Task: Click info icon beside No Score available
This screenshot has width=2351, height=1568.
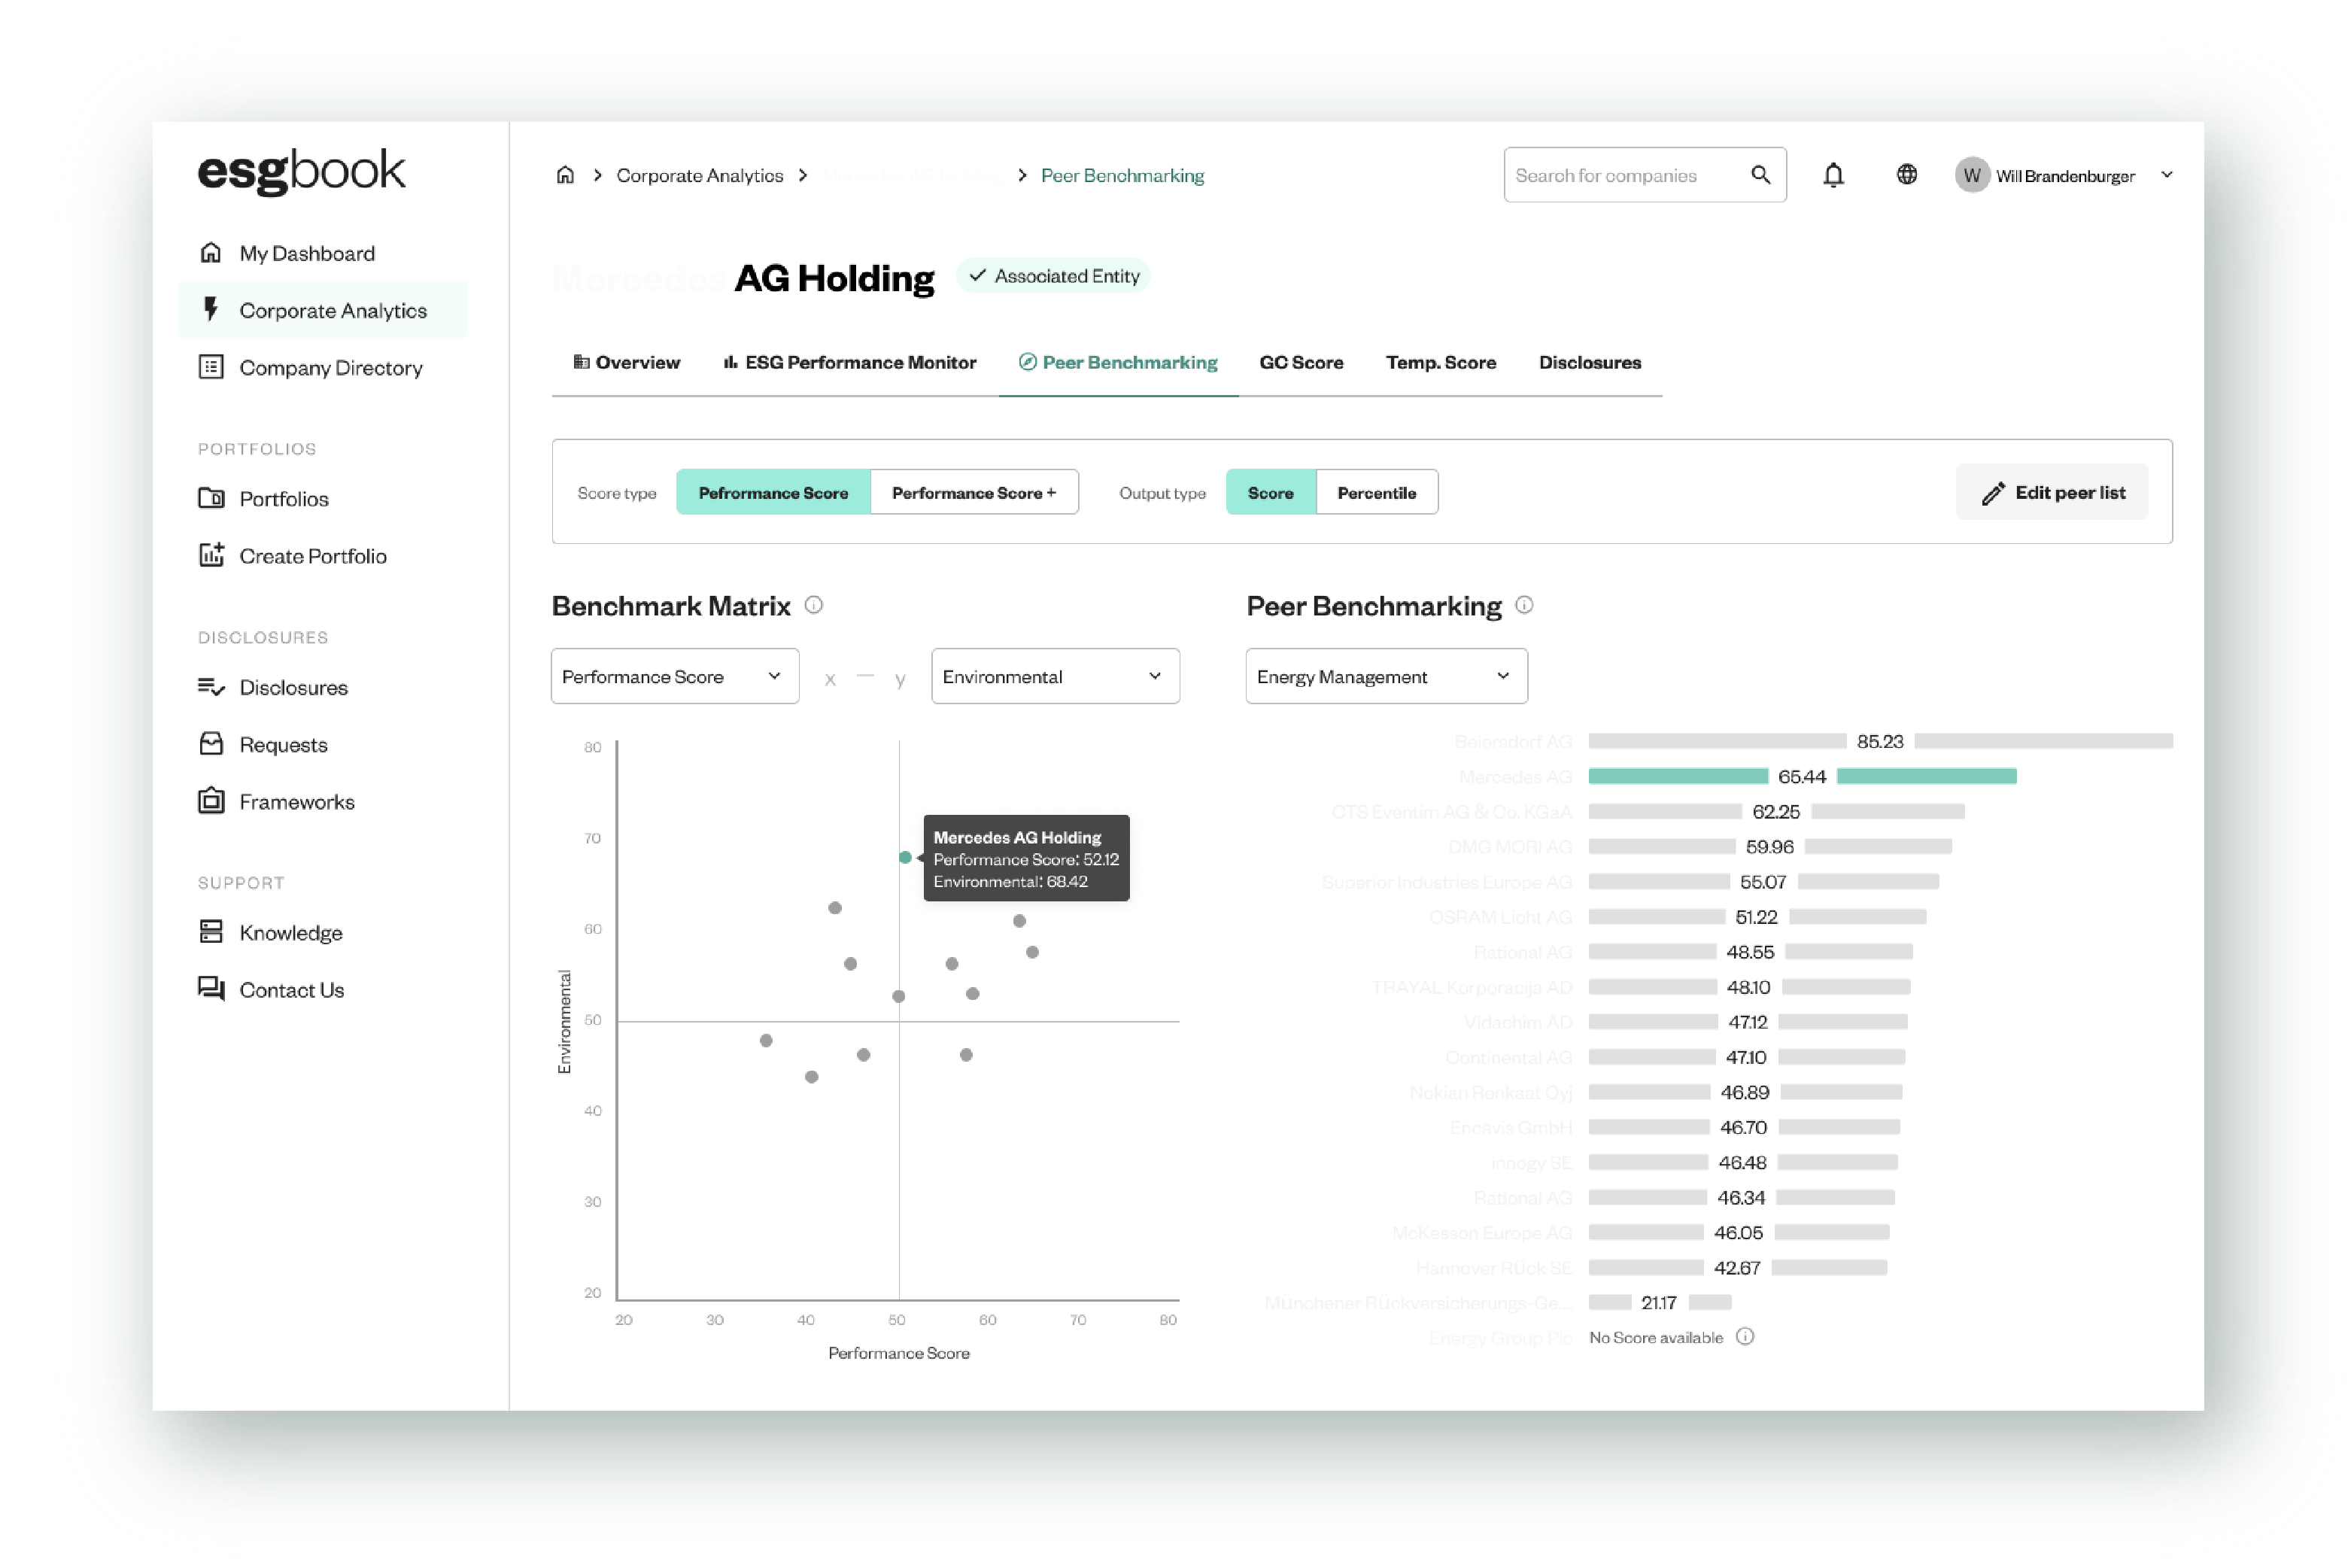Action: (x=1745, y=1337)
